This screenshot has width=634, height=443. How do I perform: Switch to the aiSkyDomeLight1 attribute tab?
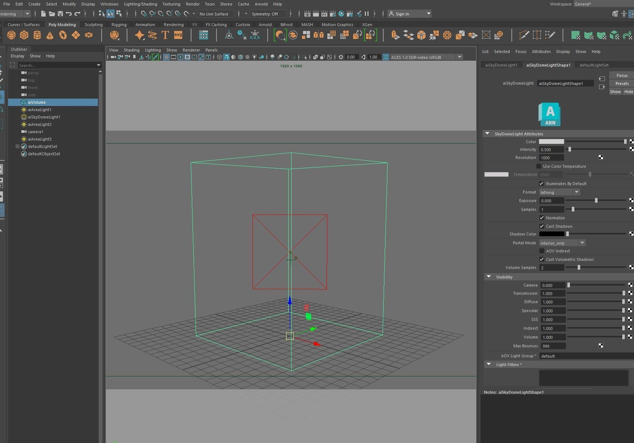501,65
